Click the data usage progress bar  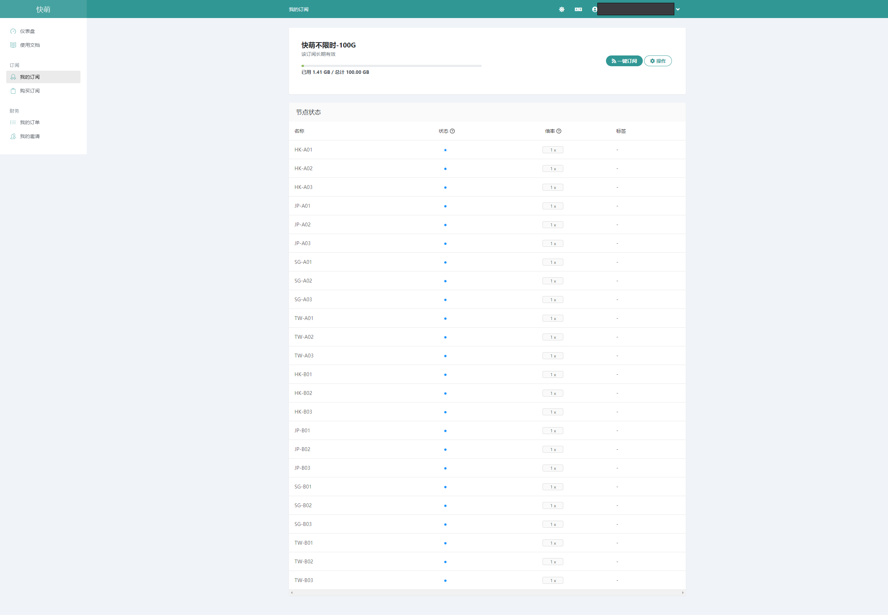pyautogui.click(x=391, y=66)
